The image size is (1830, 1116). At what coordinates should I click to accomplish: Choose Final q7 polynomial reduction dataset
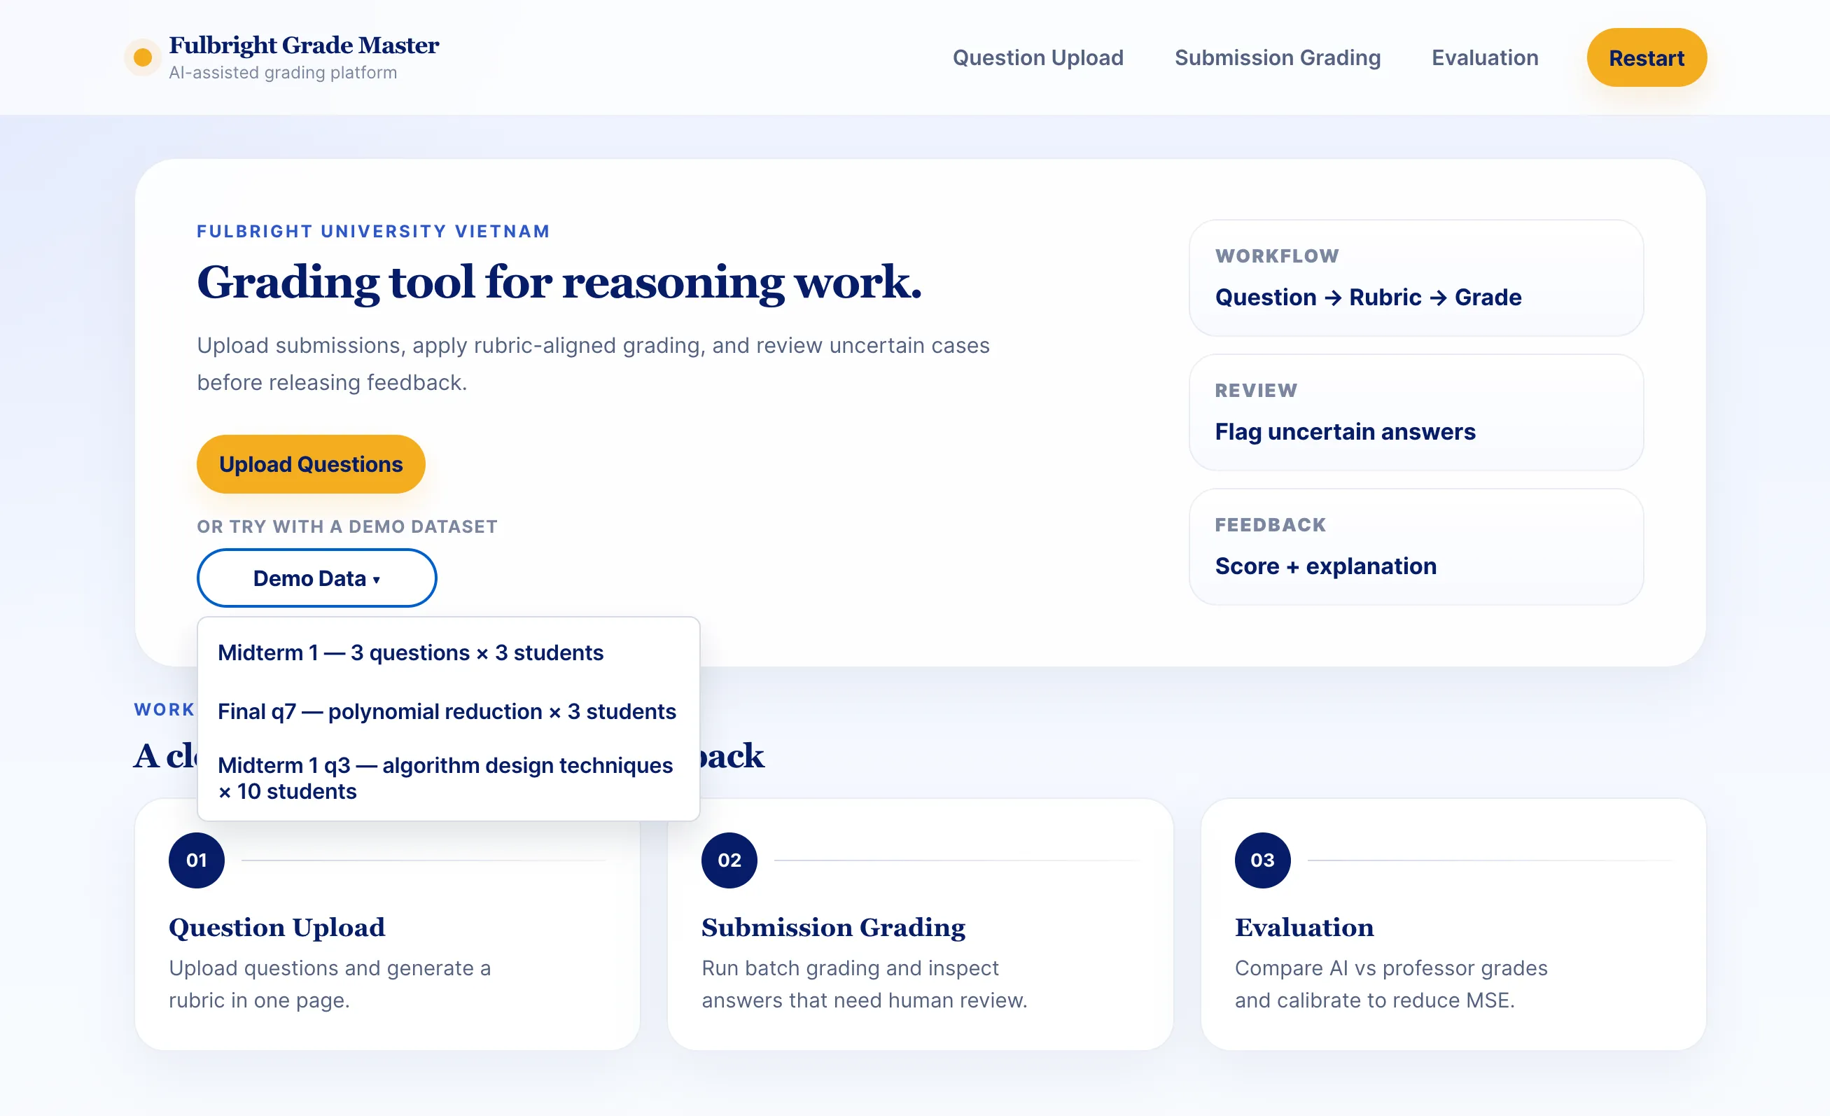coord(449,711)
